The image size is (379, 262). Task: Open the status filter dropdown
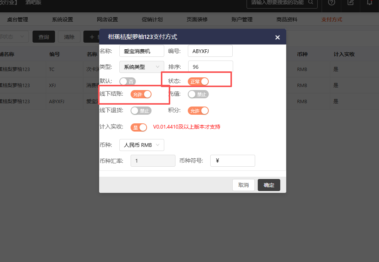click(x=14, y=37)
